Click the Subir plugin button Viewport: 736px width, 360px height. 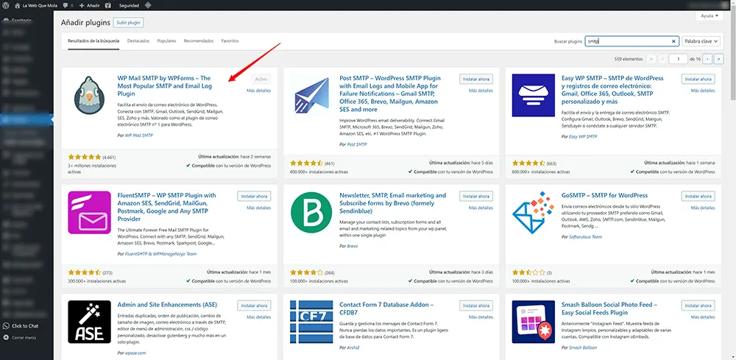point(129,23)
